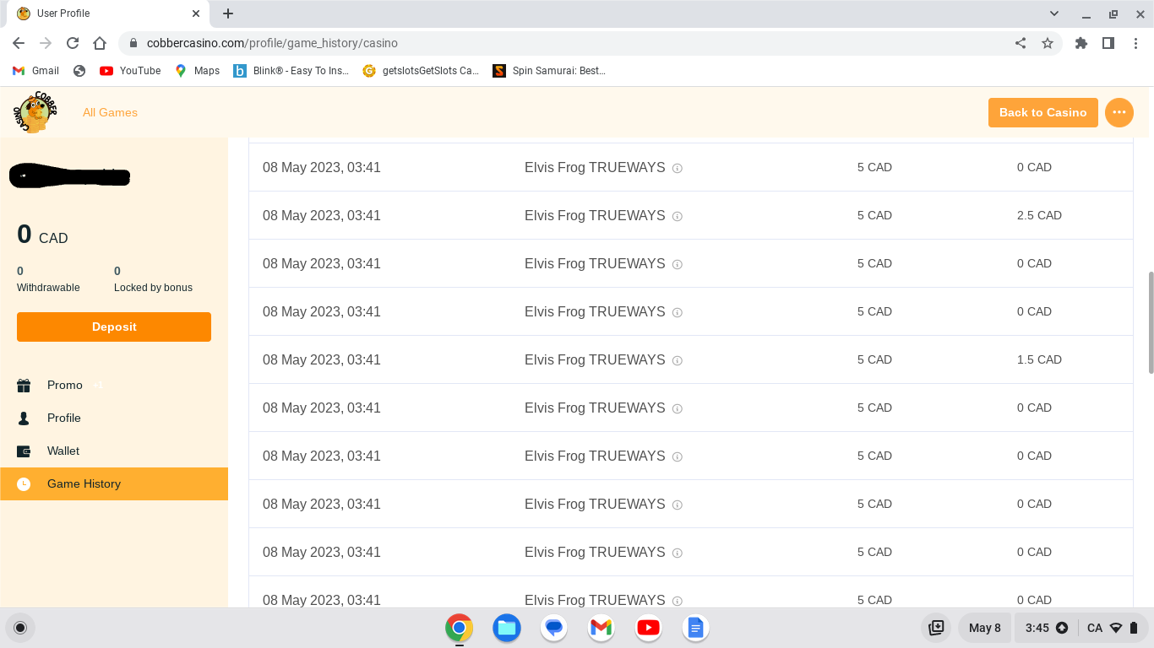
Task: Click info icon beside the 1.5 CAD row
Action: (677, 360)
